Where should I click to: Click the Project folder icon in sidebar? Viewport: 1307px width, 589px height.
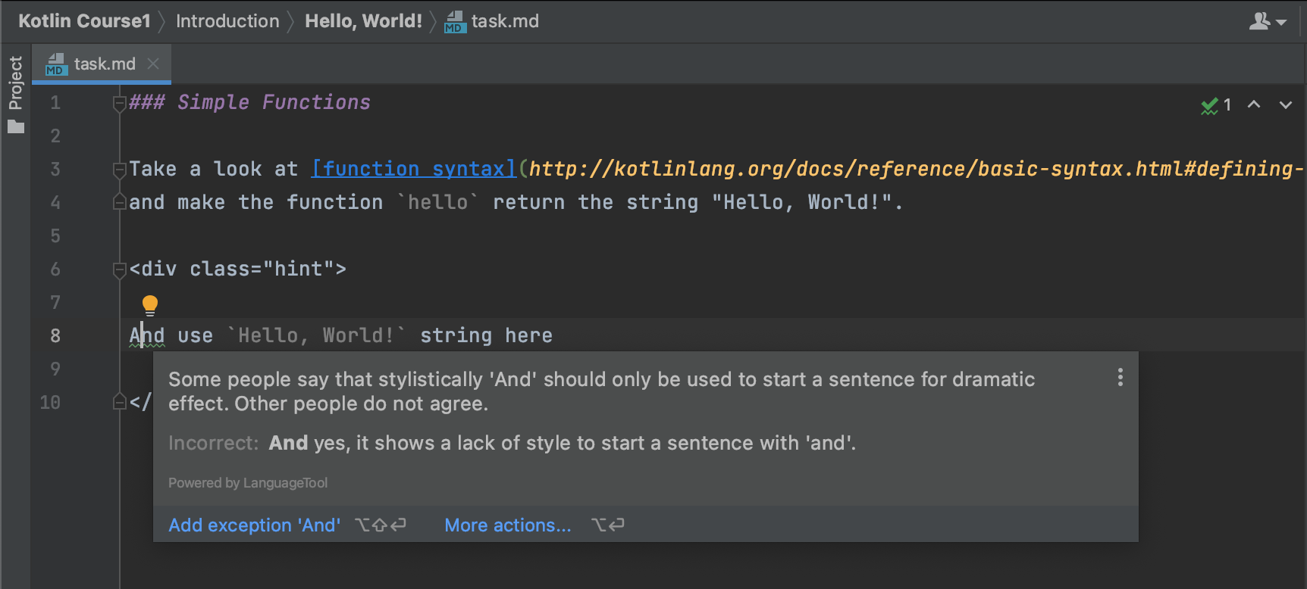[x=16, y=126]
